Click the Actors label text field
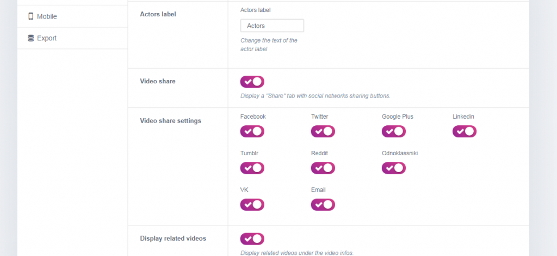This screenshot has width=557, height=256. click(x=272, y=26)
